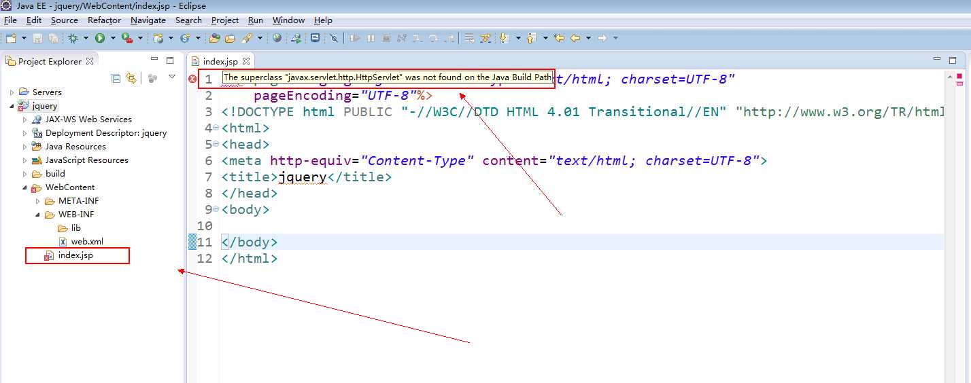Click the Launch Web Service wizard icon

296,38
